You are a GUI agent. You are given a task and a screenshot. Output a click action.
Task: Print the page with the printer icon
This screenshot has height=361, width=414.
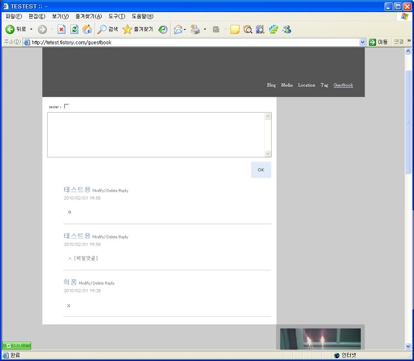[x=195, y=29]
